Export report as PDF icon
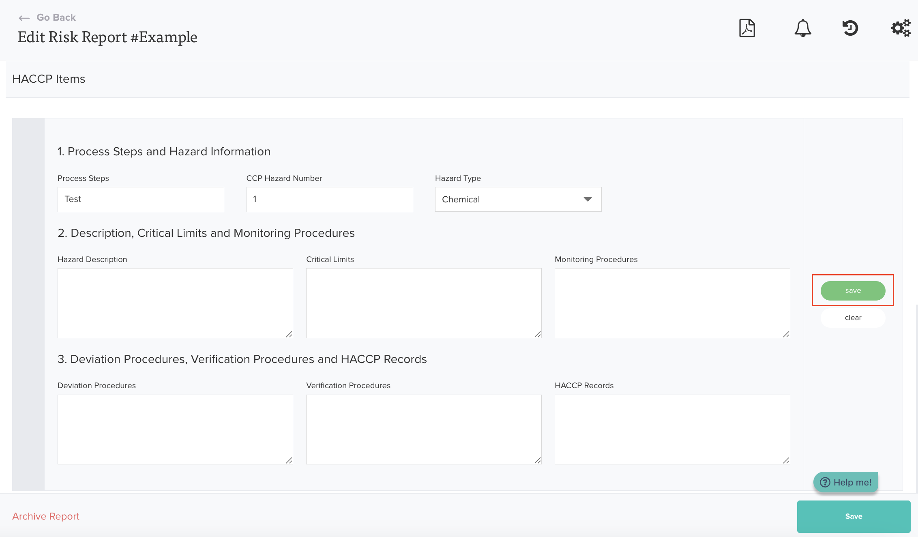 [746, 28]
